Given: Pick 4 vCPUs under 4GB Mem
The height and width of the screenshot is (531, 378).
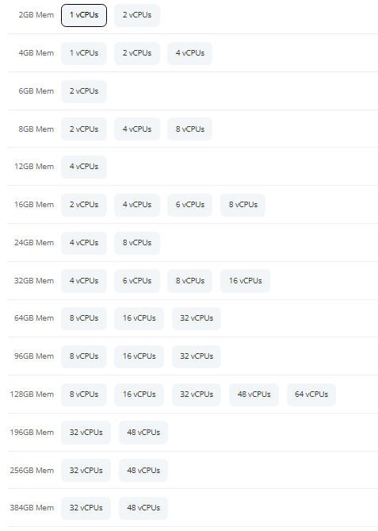Looking at the screenshot, I should tap(189, 53).
